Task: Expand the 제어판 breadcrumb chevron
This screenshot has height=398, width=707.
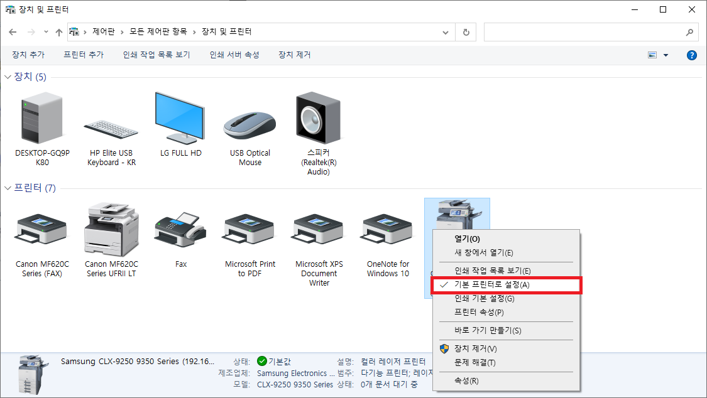Action: click(122, 32)
